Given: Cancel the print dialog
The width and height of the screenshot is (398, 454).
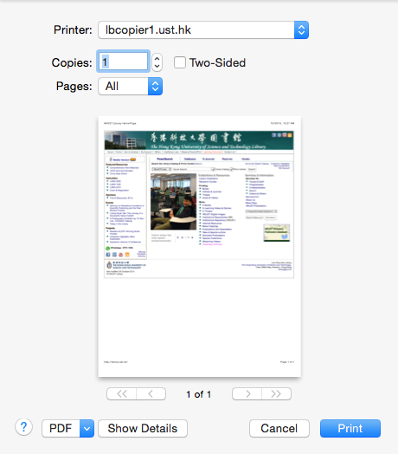Looking at the screenshot, I should [279, 429].
